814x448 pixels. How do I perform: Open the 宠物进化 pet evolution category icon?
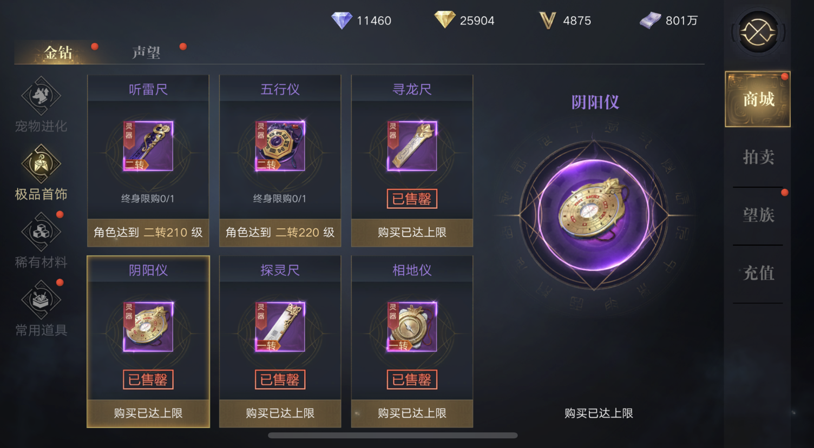(41, 96)
